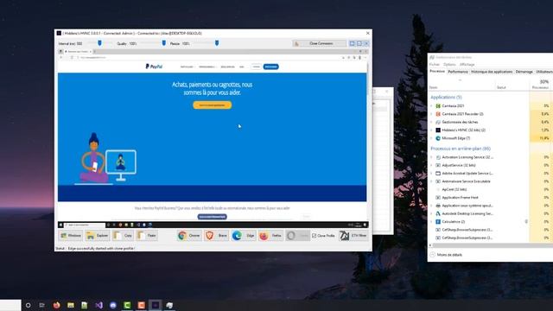The image size is (553, 311).
Task: Launch Edge from the HVNC toolbar
Action: pyautogui.click(x=244, y=236)
